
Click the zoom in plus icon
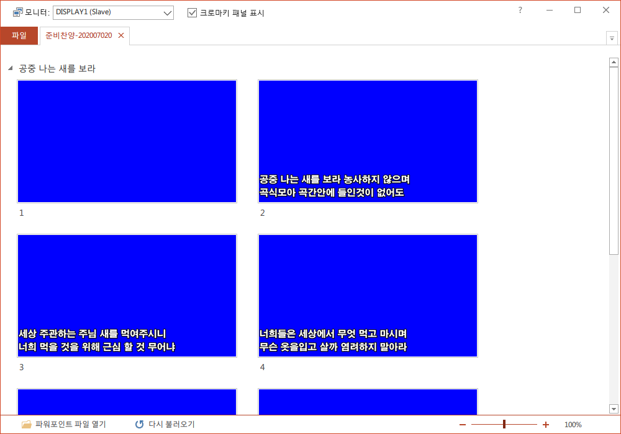(546, 425)
